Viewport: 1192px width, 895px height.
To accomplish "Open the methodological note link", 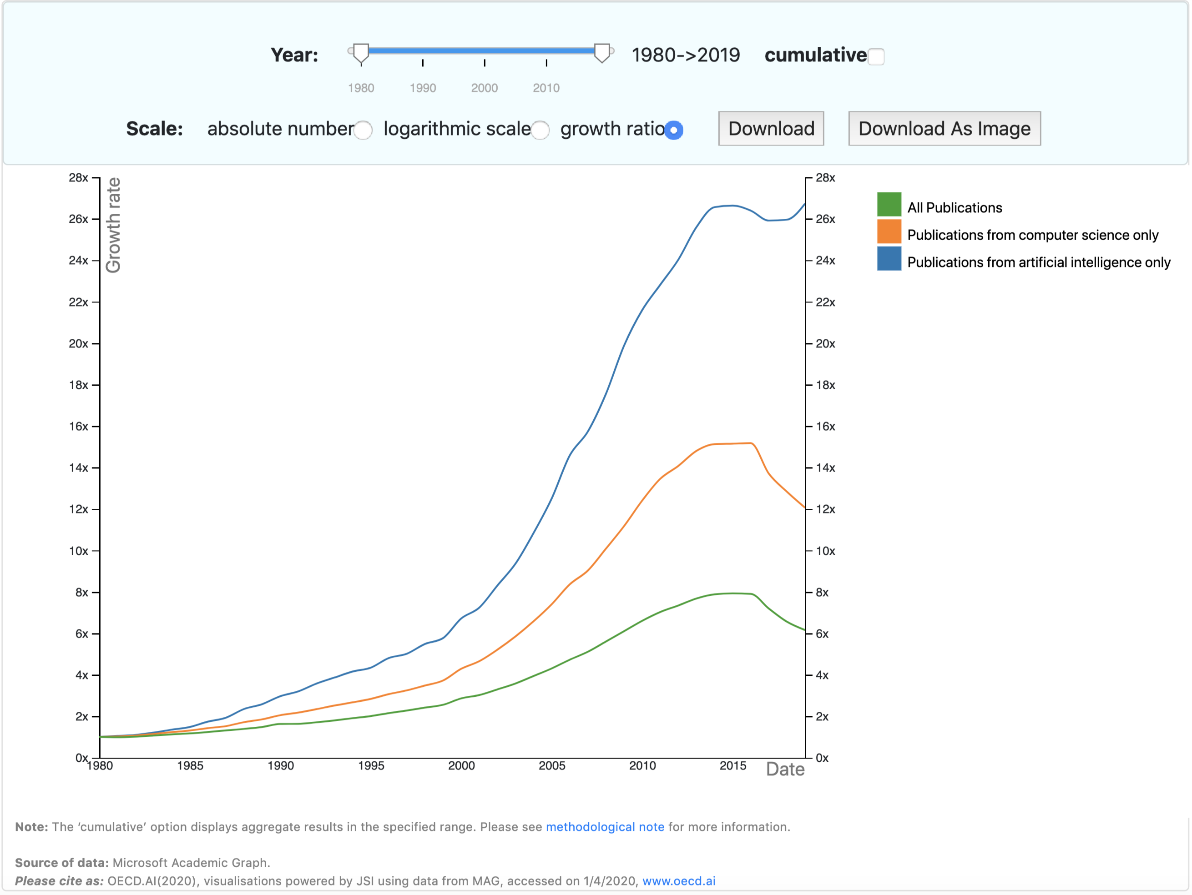I will 605,827.
